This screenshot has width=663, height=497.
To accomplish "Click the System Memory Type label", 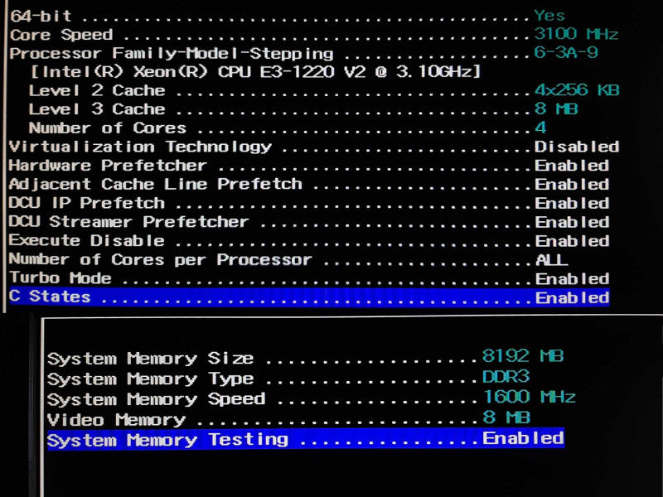I will (x=151, y=379).
